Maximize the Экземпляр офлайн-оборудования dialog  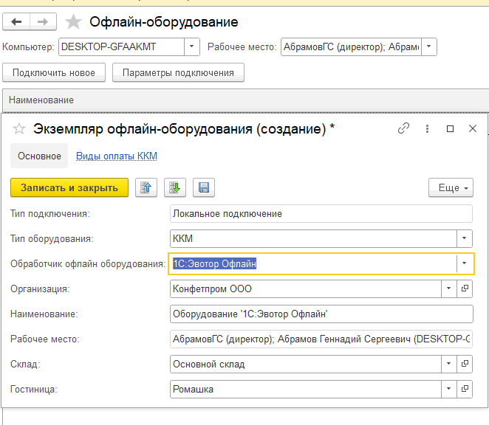coord(450,128)
